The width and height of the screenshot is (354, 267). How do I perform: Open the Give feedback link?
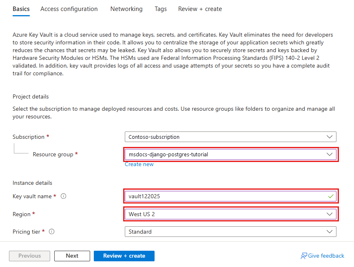pos(326,256)
